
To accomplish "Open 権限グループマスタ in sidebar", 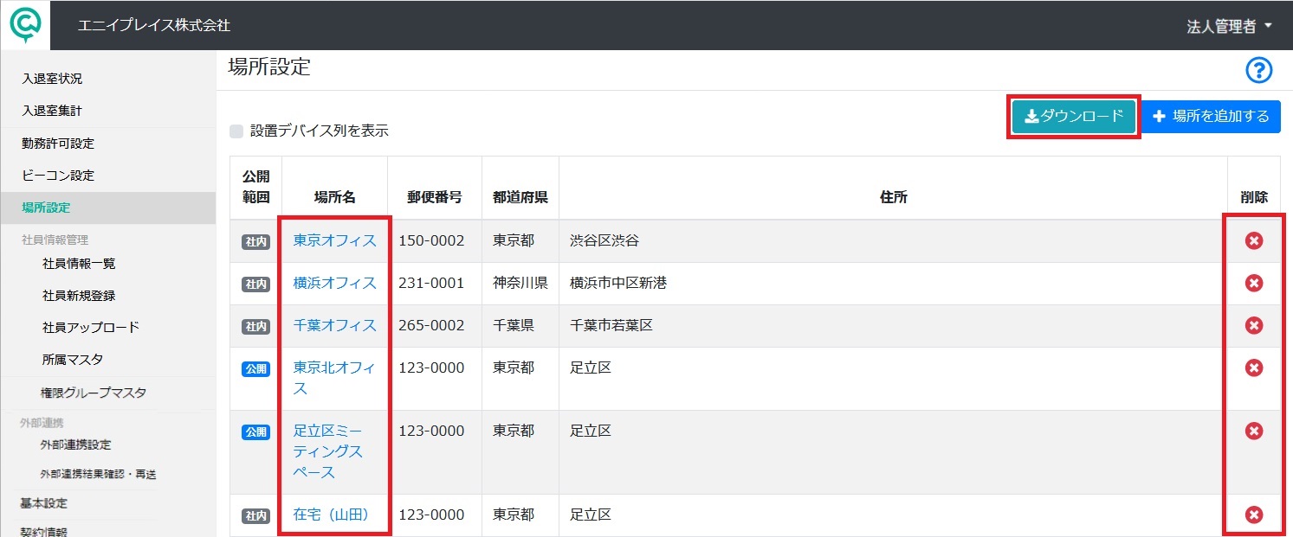I will 94,393.
